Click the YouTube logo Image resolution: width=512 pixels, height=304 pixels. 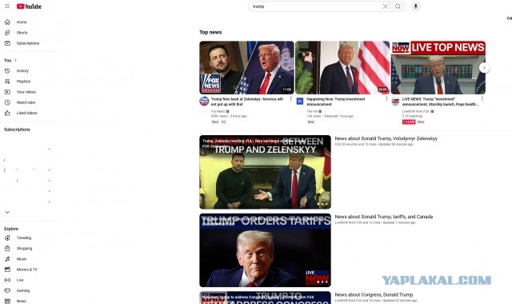click(29, 6)
